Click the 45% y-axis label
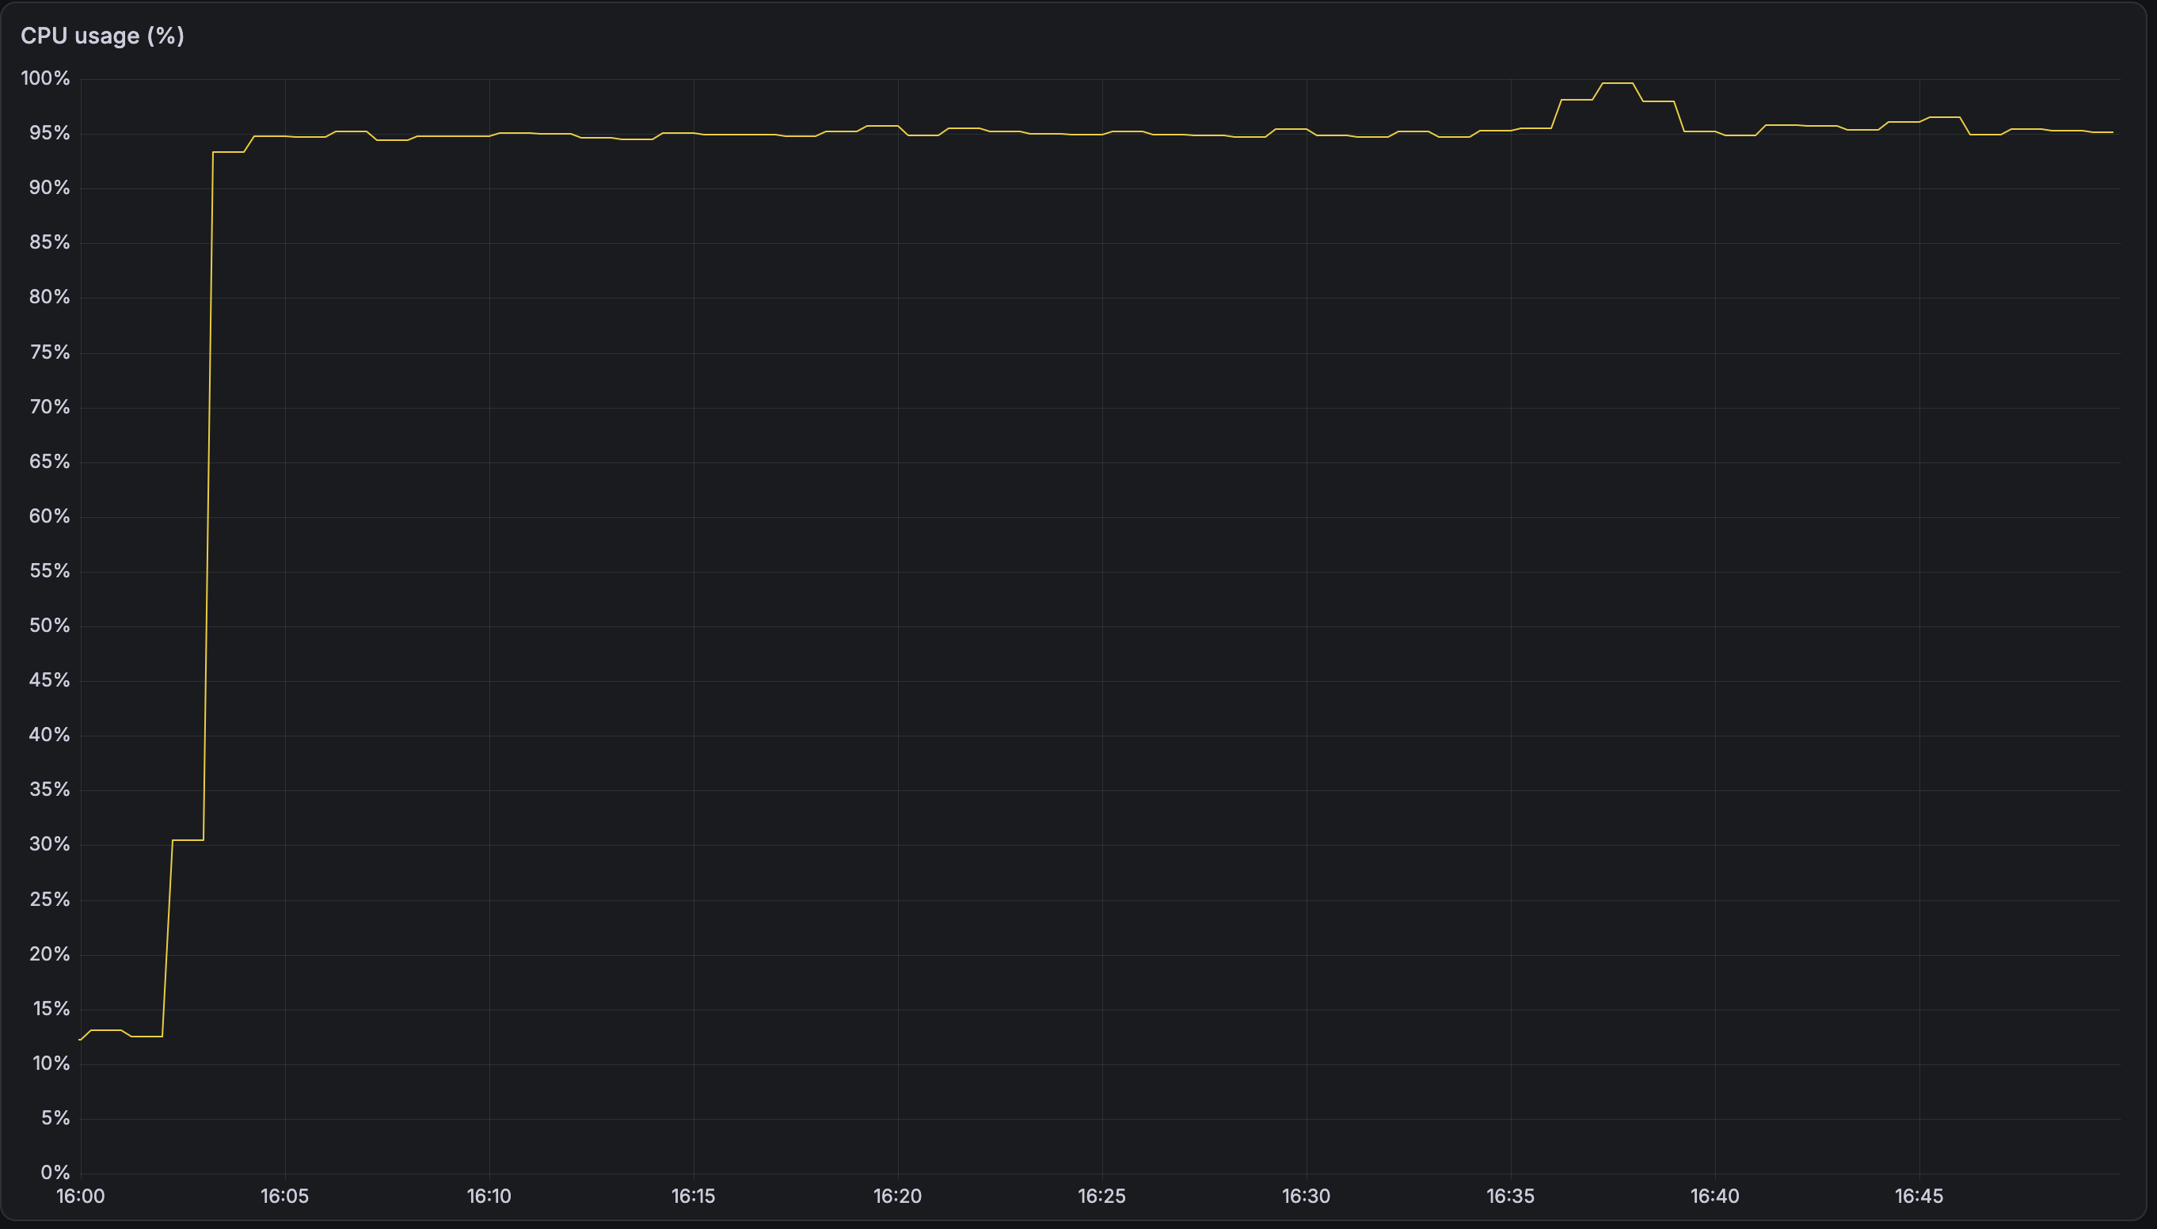The height and width of the screenshot is (1229, 2157). (x=50, y=680)
